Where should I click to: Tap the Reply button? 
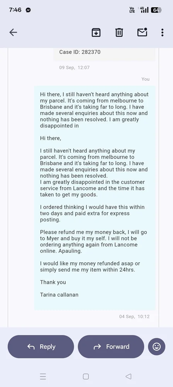click(x=41, y=346)
